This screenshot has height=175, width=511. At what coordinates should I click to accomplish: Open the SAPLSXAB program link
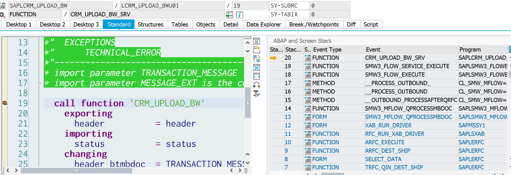[471, 134]
